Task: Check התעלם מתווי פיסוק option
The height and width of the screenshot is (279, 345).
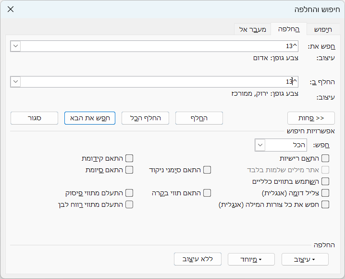Action: click(x=129, y=193)
